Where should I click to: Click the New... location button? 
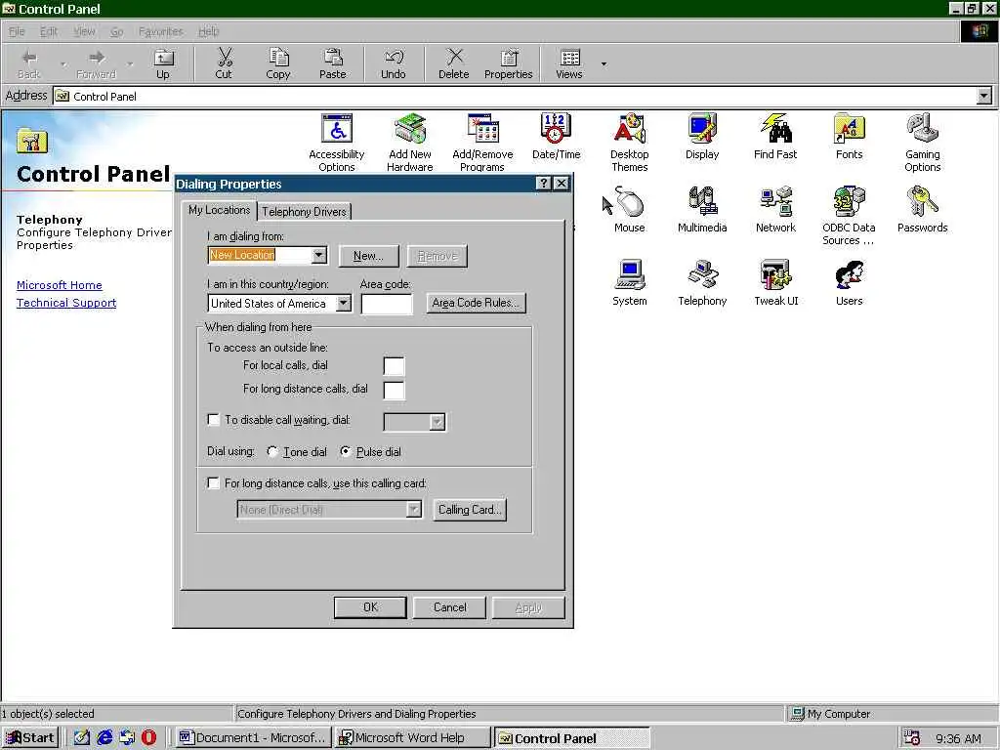[368, 256]
